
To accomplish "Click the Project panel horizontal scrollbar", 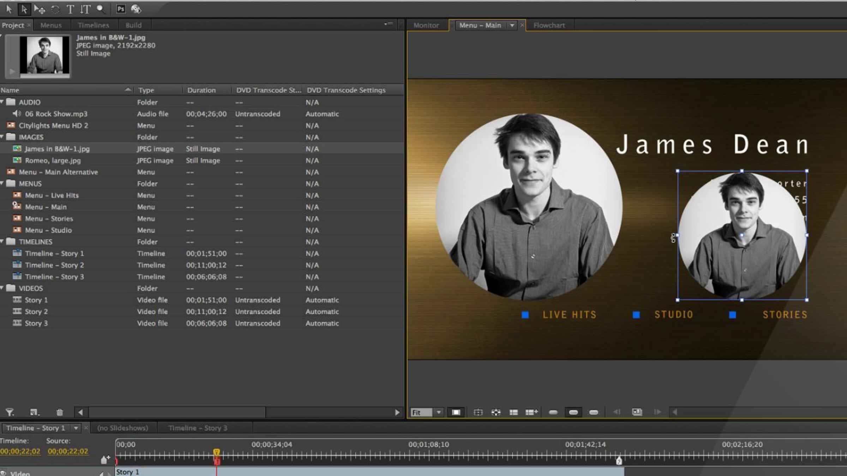I will click(176, 412).
